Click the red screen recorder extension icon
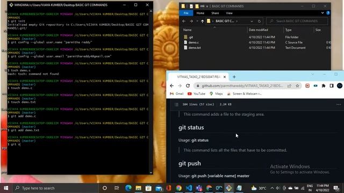 (307, 86)
